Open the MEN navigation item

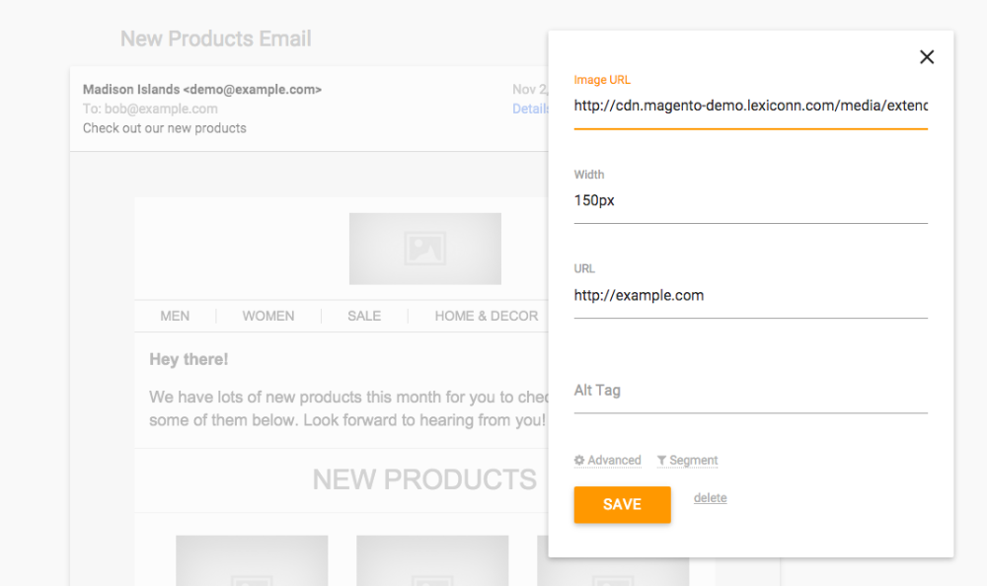[175, 316]
